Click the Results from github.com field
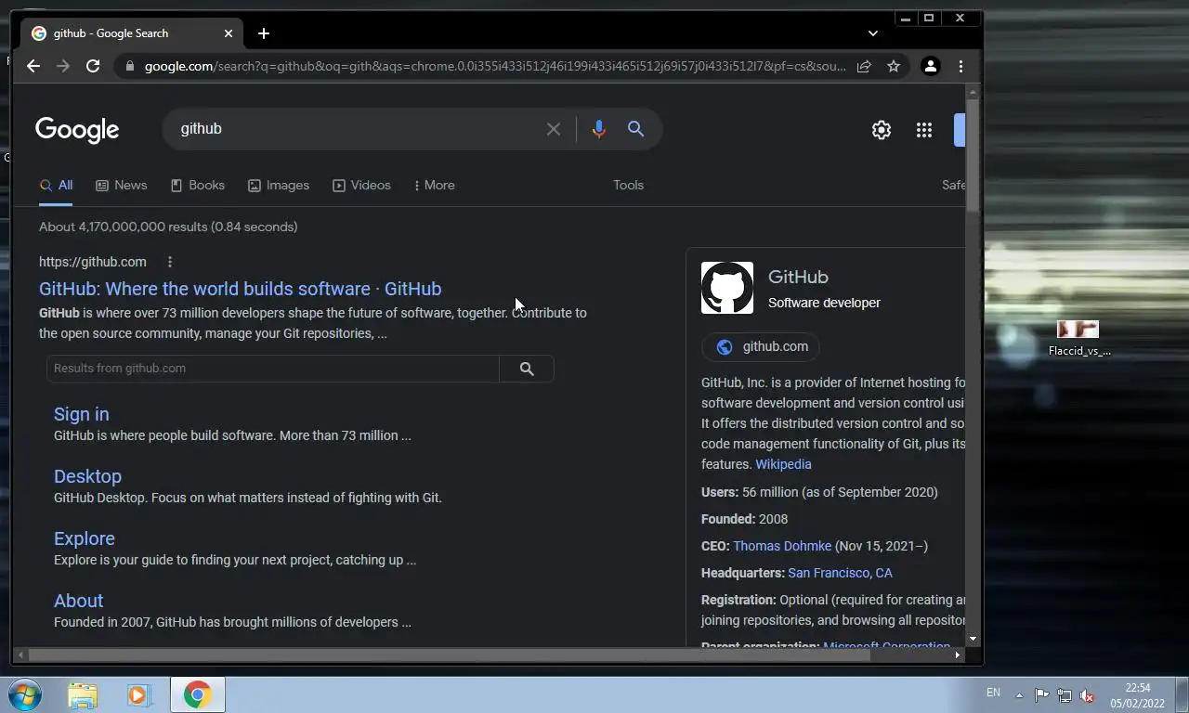This screenshot has width=1189, height=713. 273,369
